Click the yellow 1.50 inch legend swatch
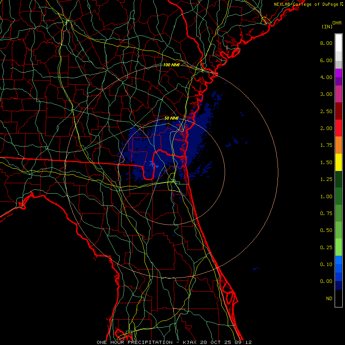Image resolution: width=345 pixels, height=345 pixels. pyautogui.click(x=338, y=163)
